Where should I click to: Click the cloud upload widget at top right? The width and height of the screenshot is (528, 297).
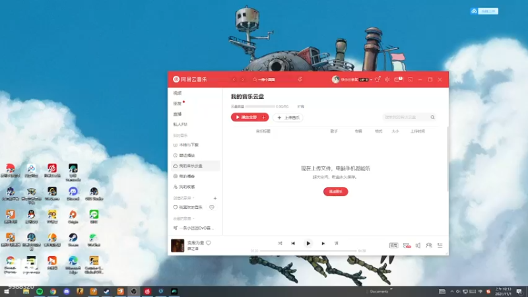(x=484, y=11)
